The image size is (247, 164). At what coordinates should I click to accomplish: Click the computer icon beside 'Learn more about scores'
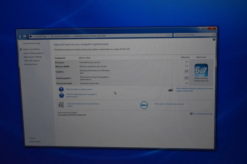click(61, 105)
